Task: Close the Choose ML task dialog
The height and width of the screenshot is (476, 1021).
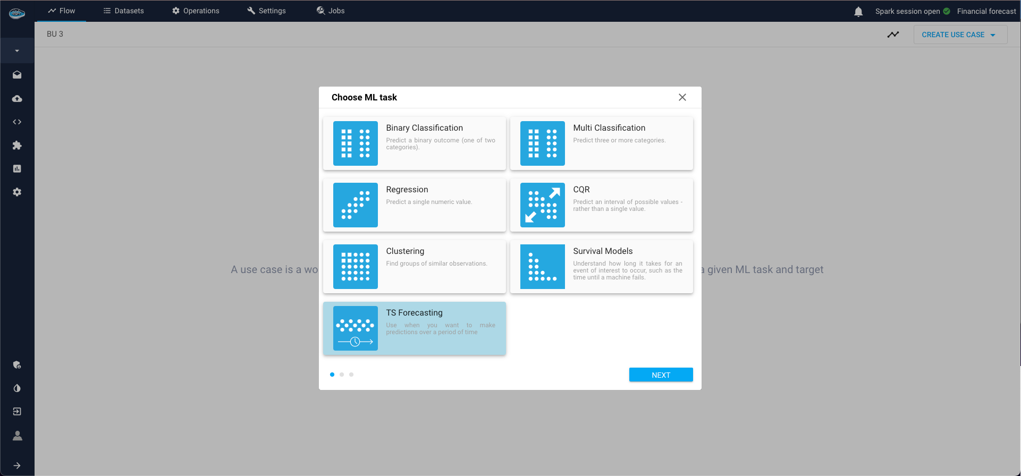Action: pos(682,97)
